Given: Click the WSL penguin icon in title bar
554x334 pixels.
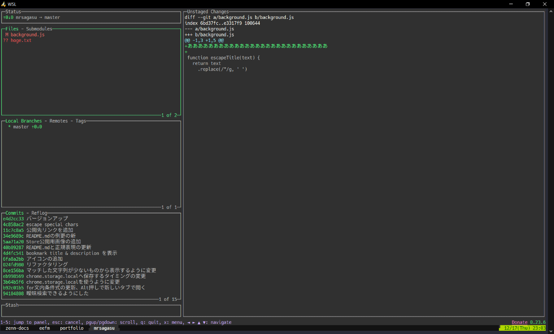Looking at the screenshot, I should point(4,4).
